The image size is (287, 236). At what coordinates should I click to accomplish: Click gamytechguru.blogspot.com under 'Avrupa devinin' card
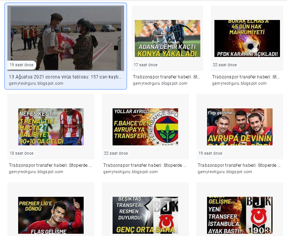coord(225,172)
